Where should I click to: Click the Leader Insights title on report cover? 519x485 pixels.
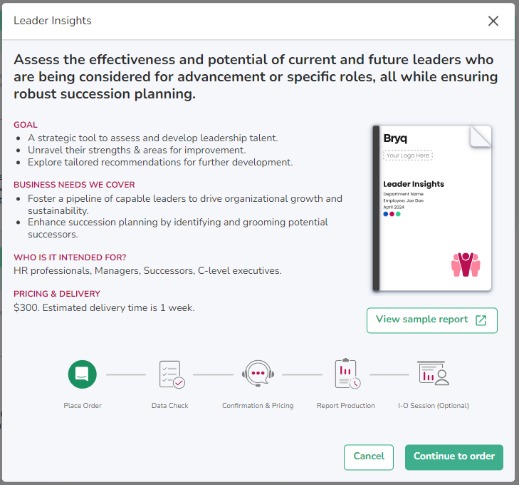[413, 184]
